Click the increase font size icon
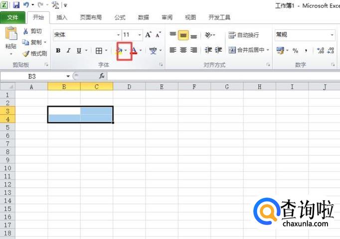 (x=148, y=35)
